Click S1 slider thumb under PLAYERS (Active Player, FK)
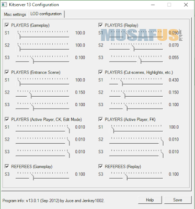The width and height of the screenshot is (195, 209). 112,130
